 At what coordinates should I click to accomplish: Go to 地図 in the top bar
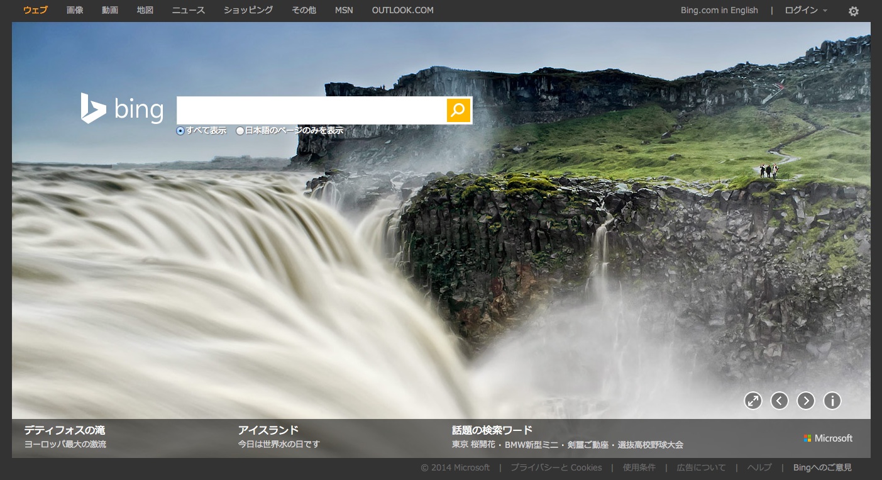tap(145, 10)
